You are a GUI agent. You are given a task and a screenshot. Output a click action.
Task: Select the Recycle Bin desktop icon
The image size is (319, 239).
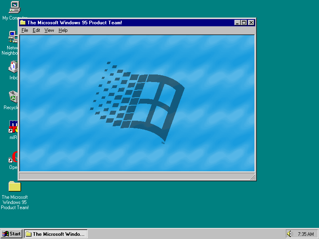(x=13, y=97)
